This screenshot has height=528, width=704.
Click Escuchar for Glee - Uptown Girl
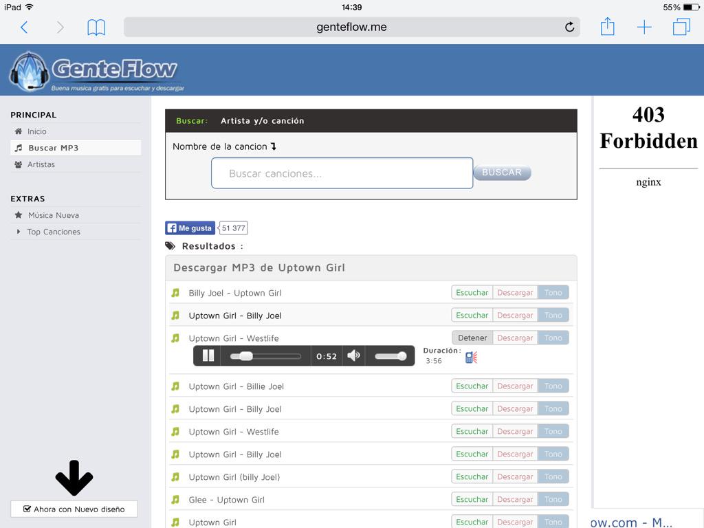(472, 499)
